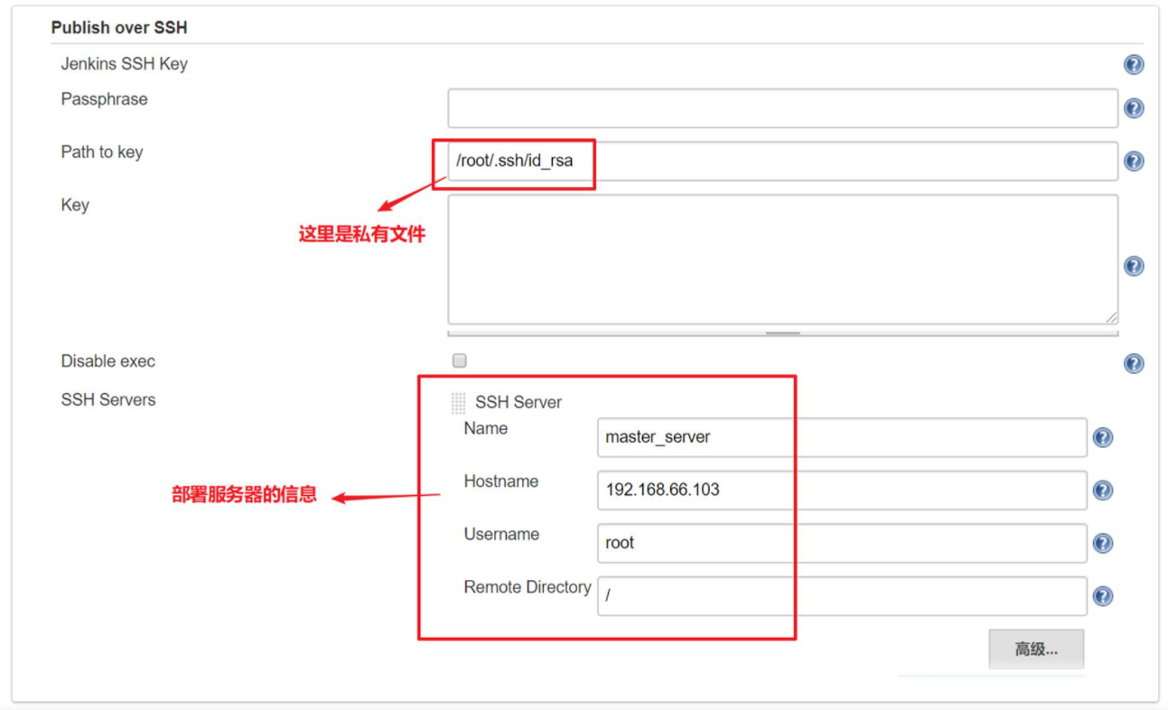
Task: Click the Path to key label
Action: coord(102,152)
